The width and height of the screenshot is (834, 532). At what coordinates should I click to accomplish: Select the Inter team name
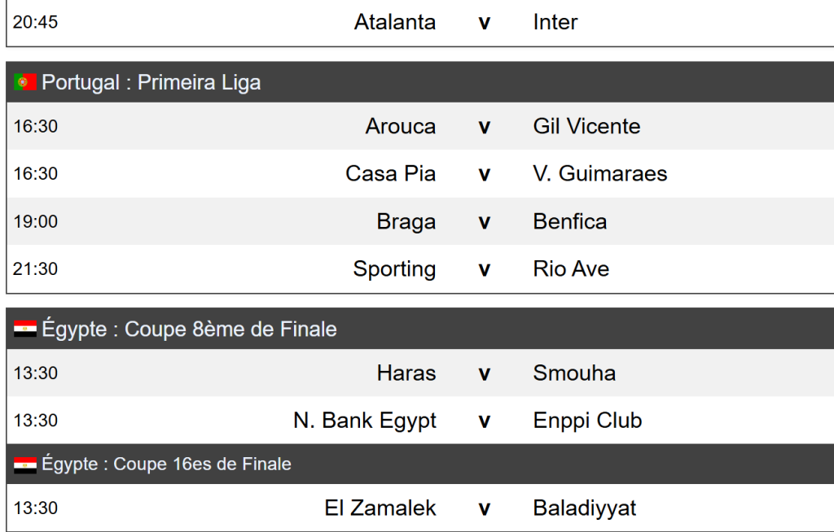coord(555,22)
